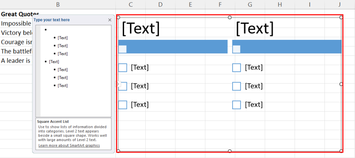Select second square bullet in right list

click(x=236, y=86)
